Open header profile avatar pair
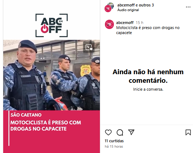The width and height of the screenshot is (193, 153). click(109, 7)
